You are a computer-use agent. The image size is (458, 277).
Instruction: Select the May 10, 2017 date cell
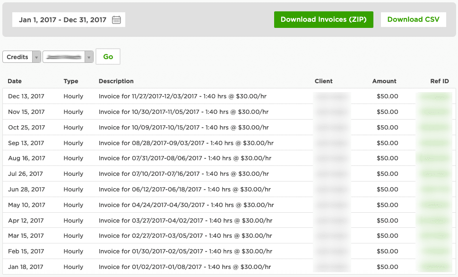26,205
